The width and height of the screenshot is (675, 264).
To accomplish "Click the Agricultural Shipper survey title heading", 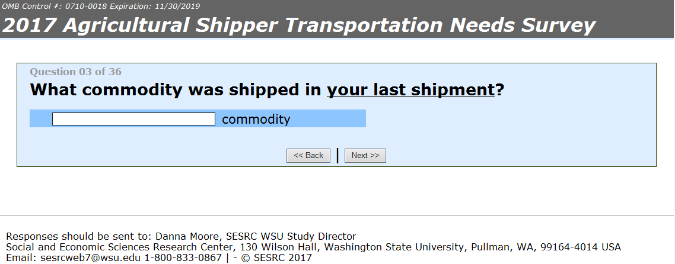I will click(299, 25).
